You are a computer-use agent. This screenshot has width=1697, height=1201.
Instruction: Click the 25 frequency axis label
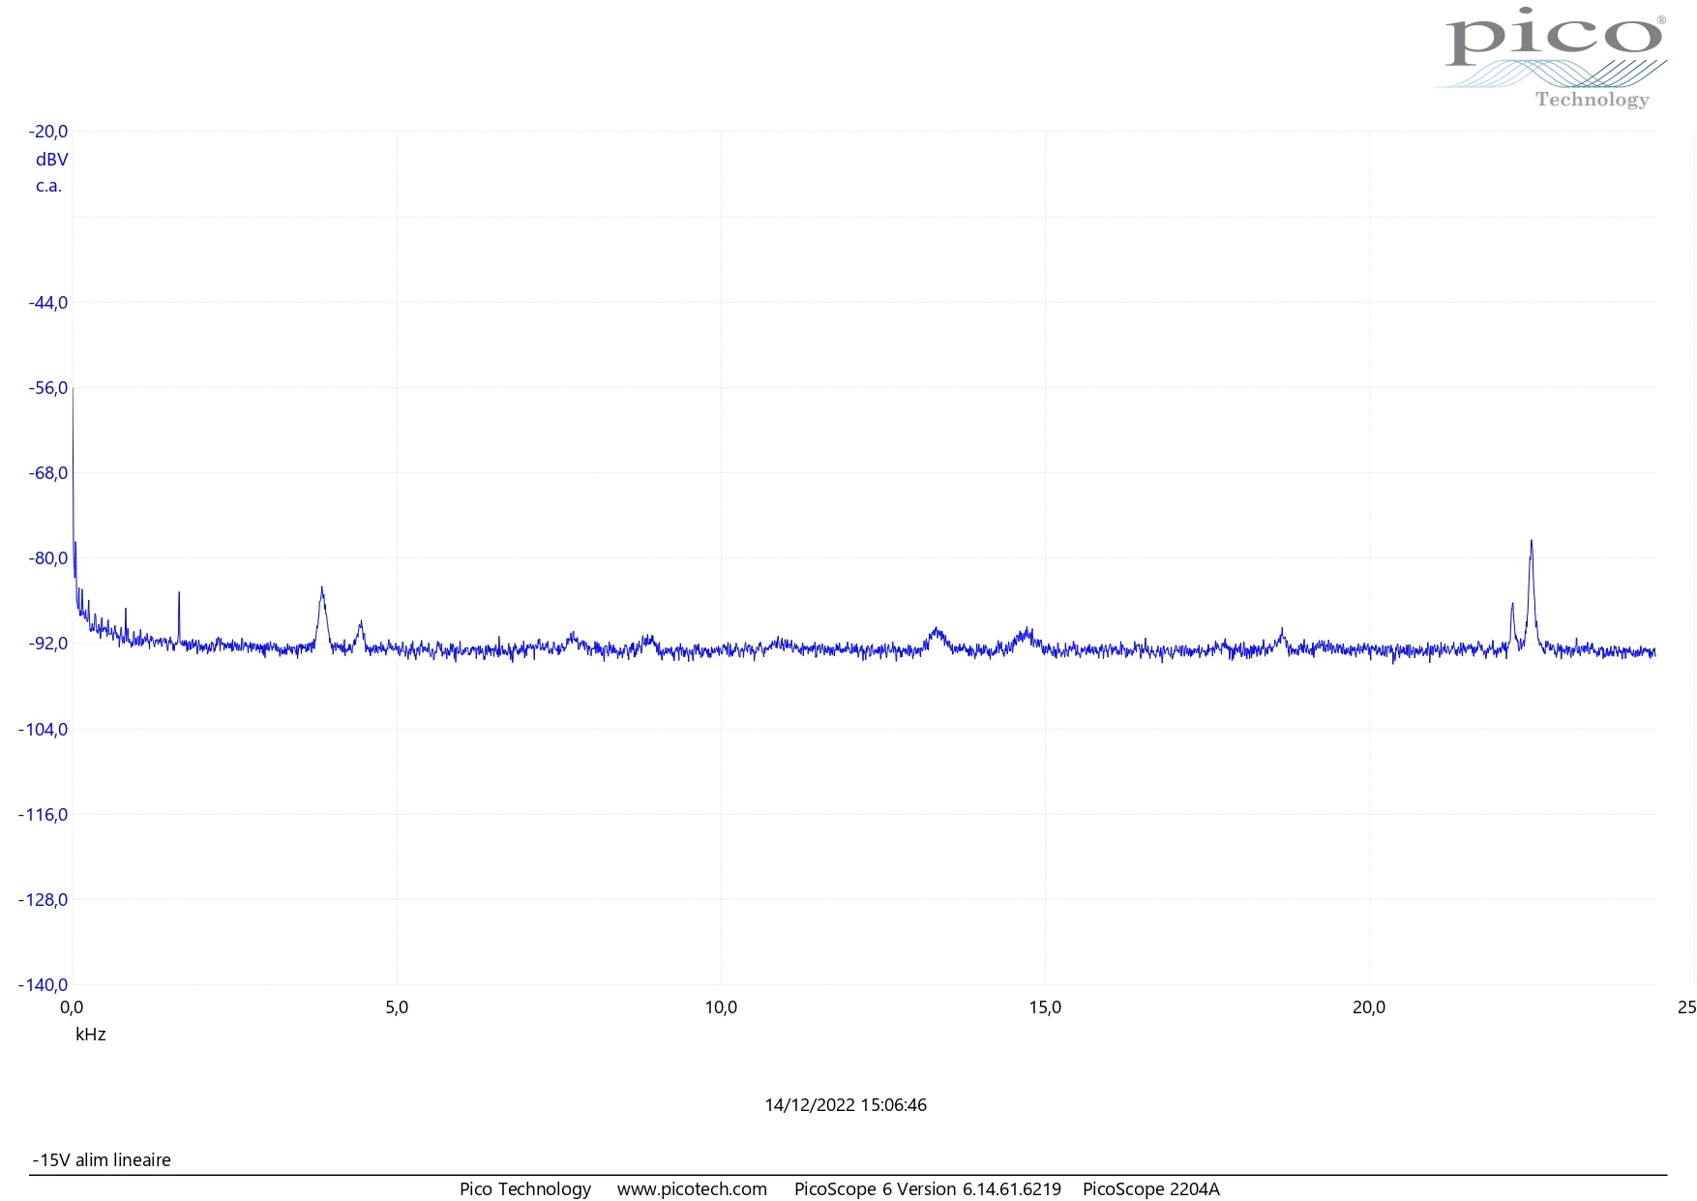pos(1686,1007)
